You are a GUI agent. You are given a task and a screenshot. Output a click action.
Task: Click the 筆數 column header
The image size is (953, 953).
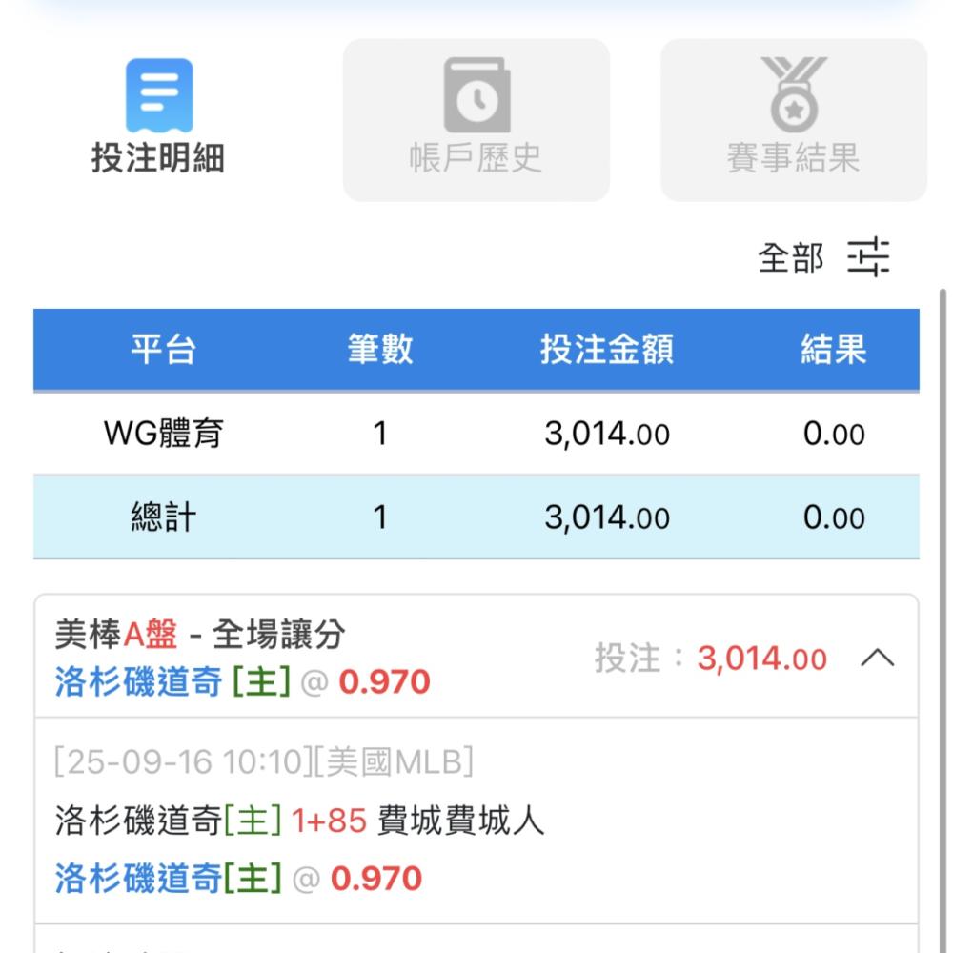pyautogui.click(x=380, y=350)
